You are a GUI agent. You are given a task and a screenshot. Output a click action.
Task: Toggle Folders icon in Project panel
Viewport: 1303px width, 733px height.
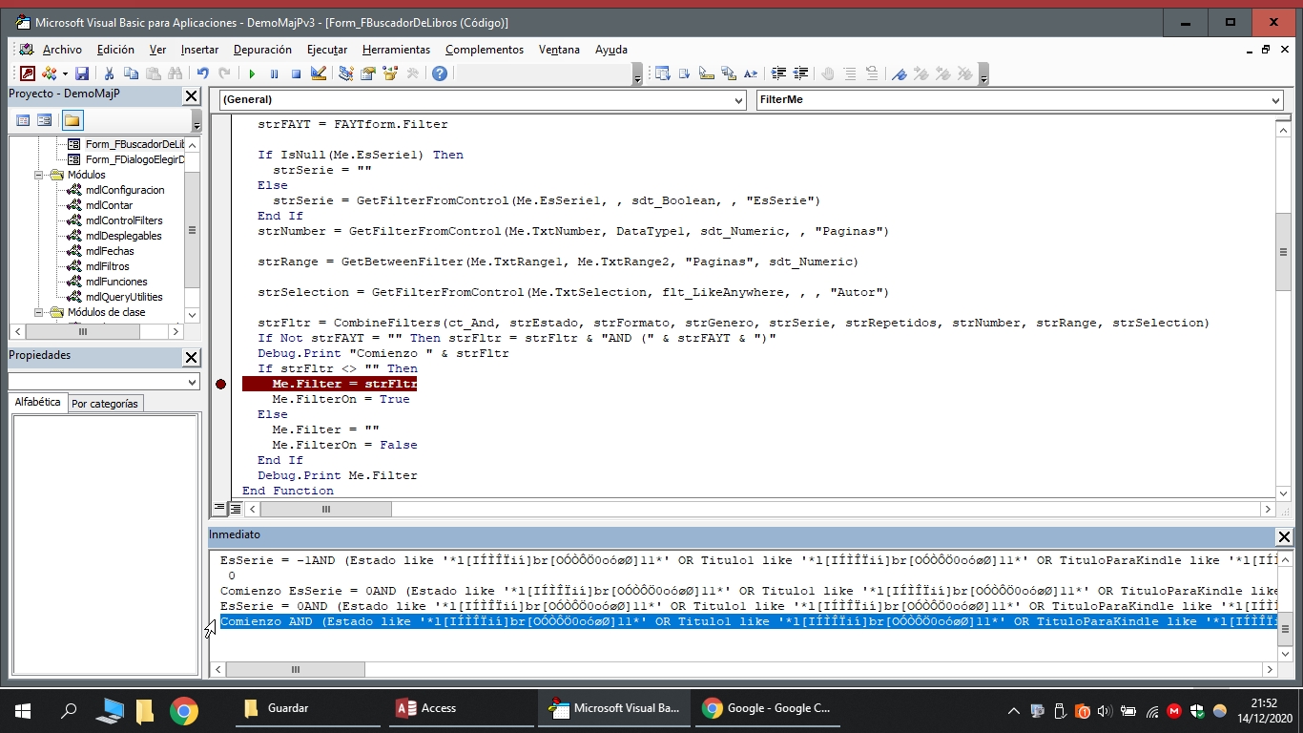(x=72, y=120)
